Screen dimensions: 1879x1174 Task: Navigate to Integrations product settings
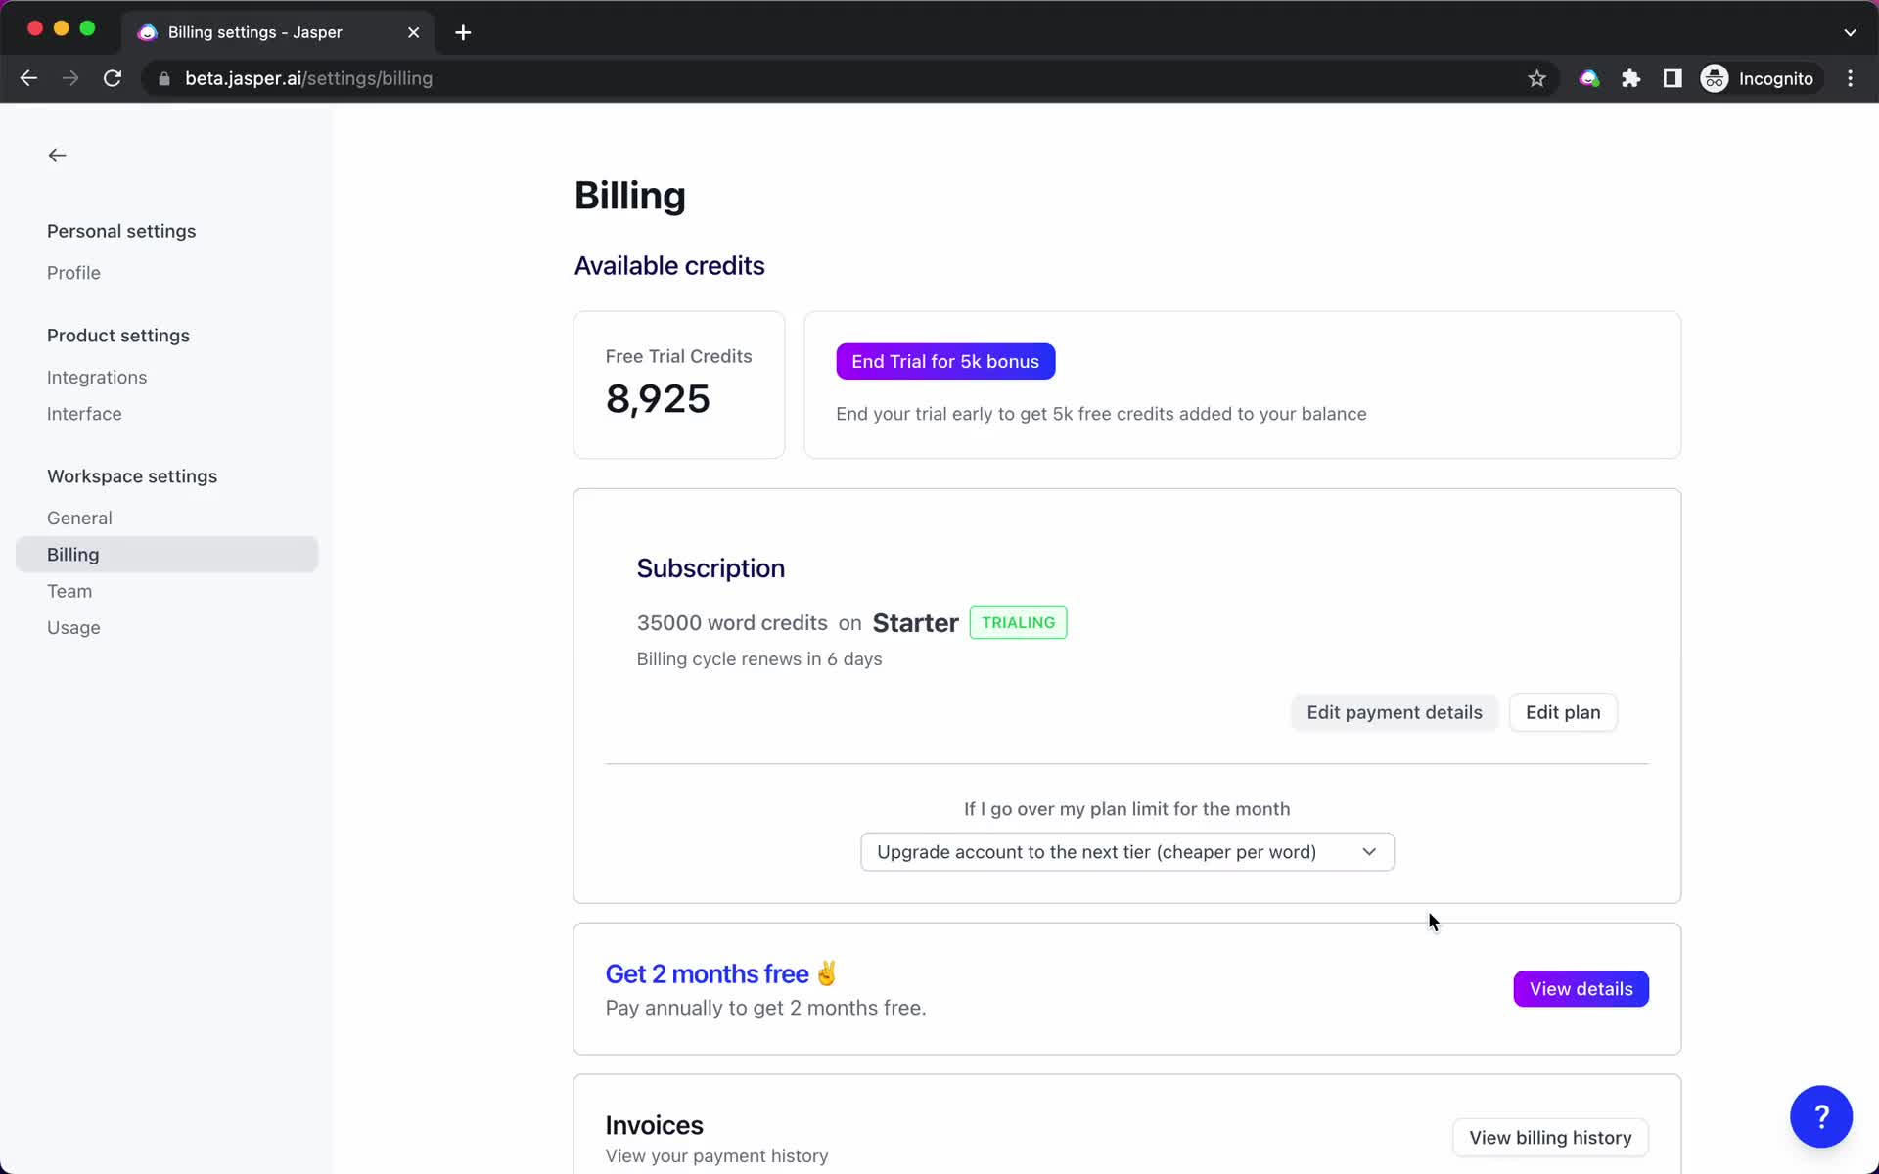pyautogui.click(x=98, y=376)
